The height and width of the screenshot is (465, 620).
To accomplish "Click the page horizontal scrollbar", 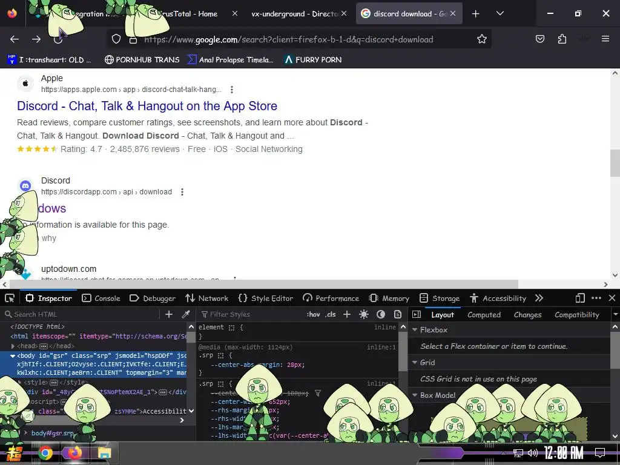I will (x=264, y=285).
